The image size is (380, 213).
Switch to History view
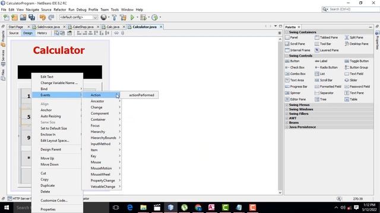click(x=42, y=33)
